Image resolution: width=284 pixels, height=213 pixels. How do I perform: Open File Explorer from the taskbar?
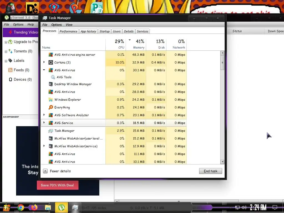[x=48, y=207]
